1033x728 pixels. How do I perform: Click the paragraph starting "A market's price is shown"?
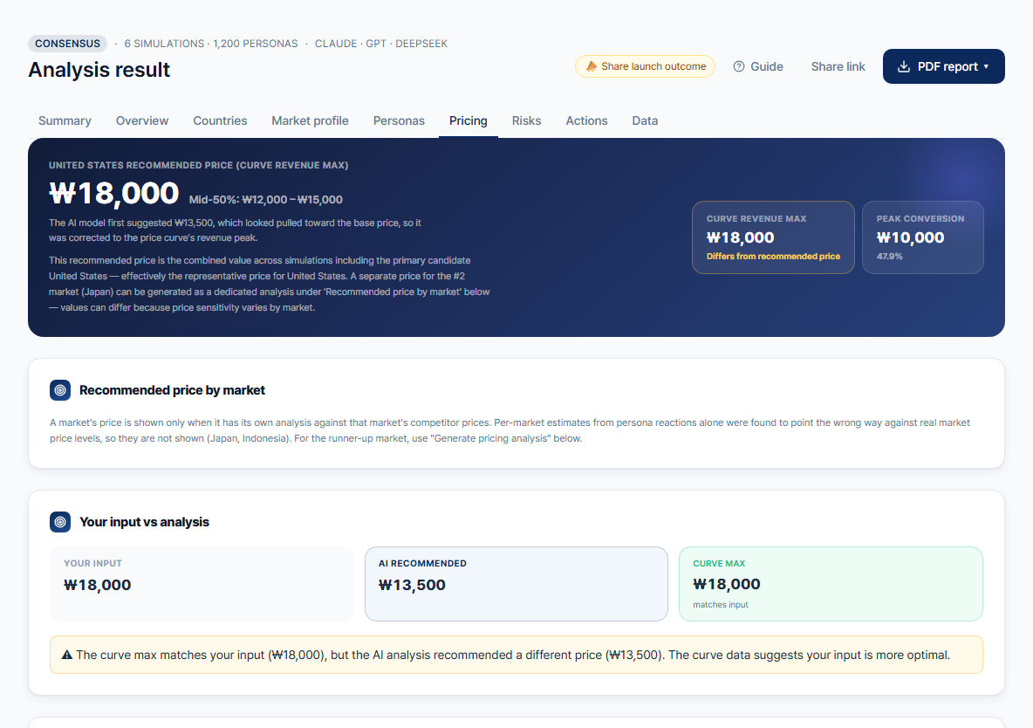(x=510, y=430)
